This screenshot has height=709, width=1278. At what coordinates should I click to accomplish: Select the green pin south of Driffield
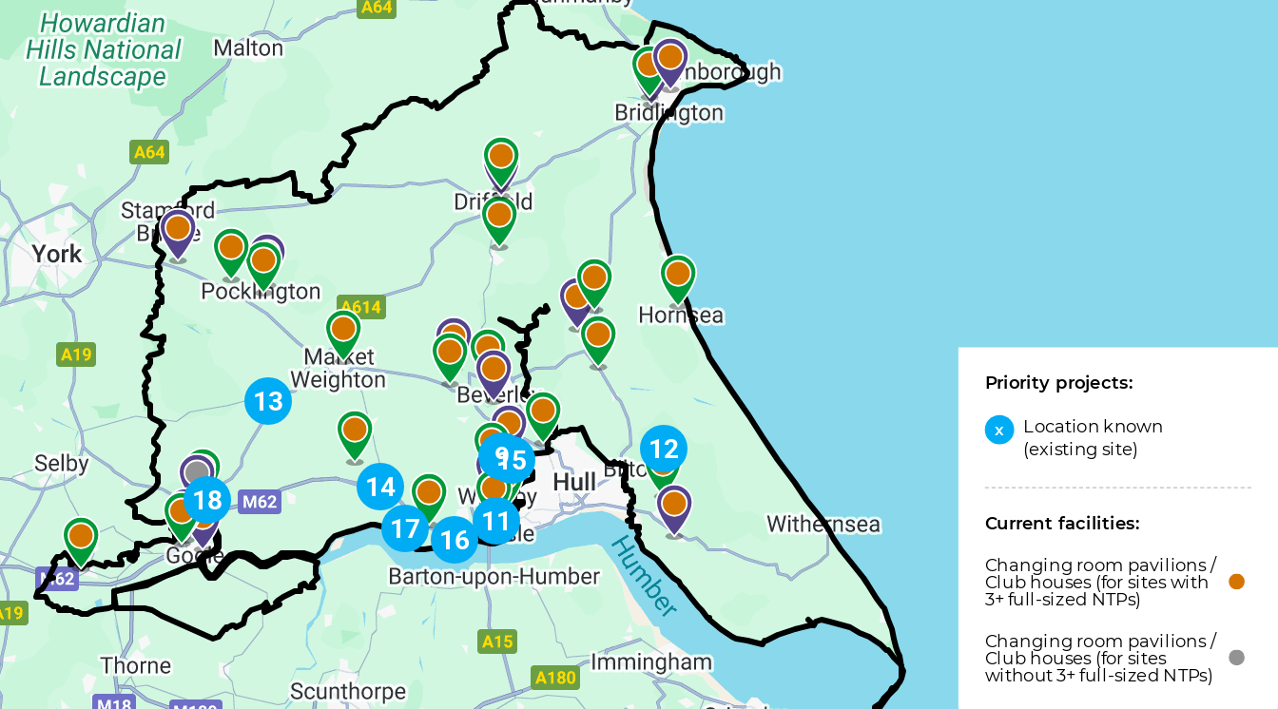[499, 221]
